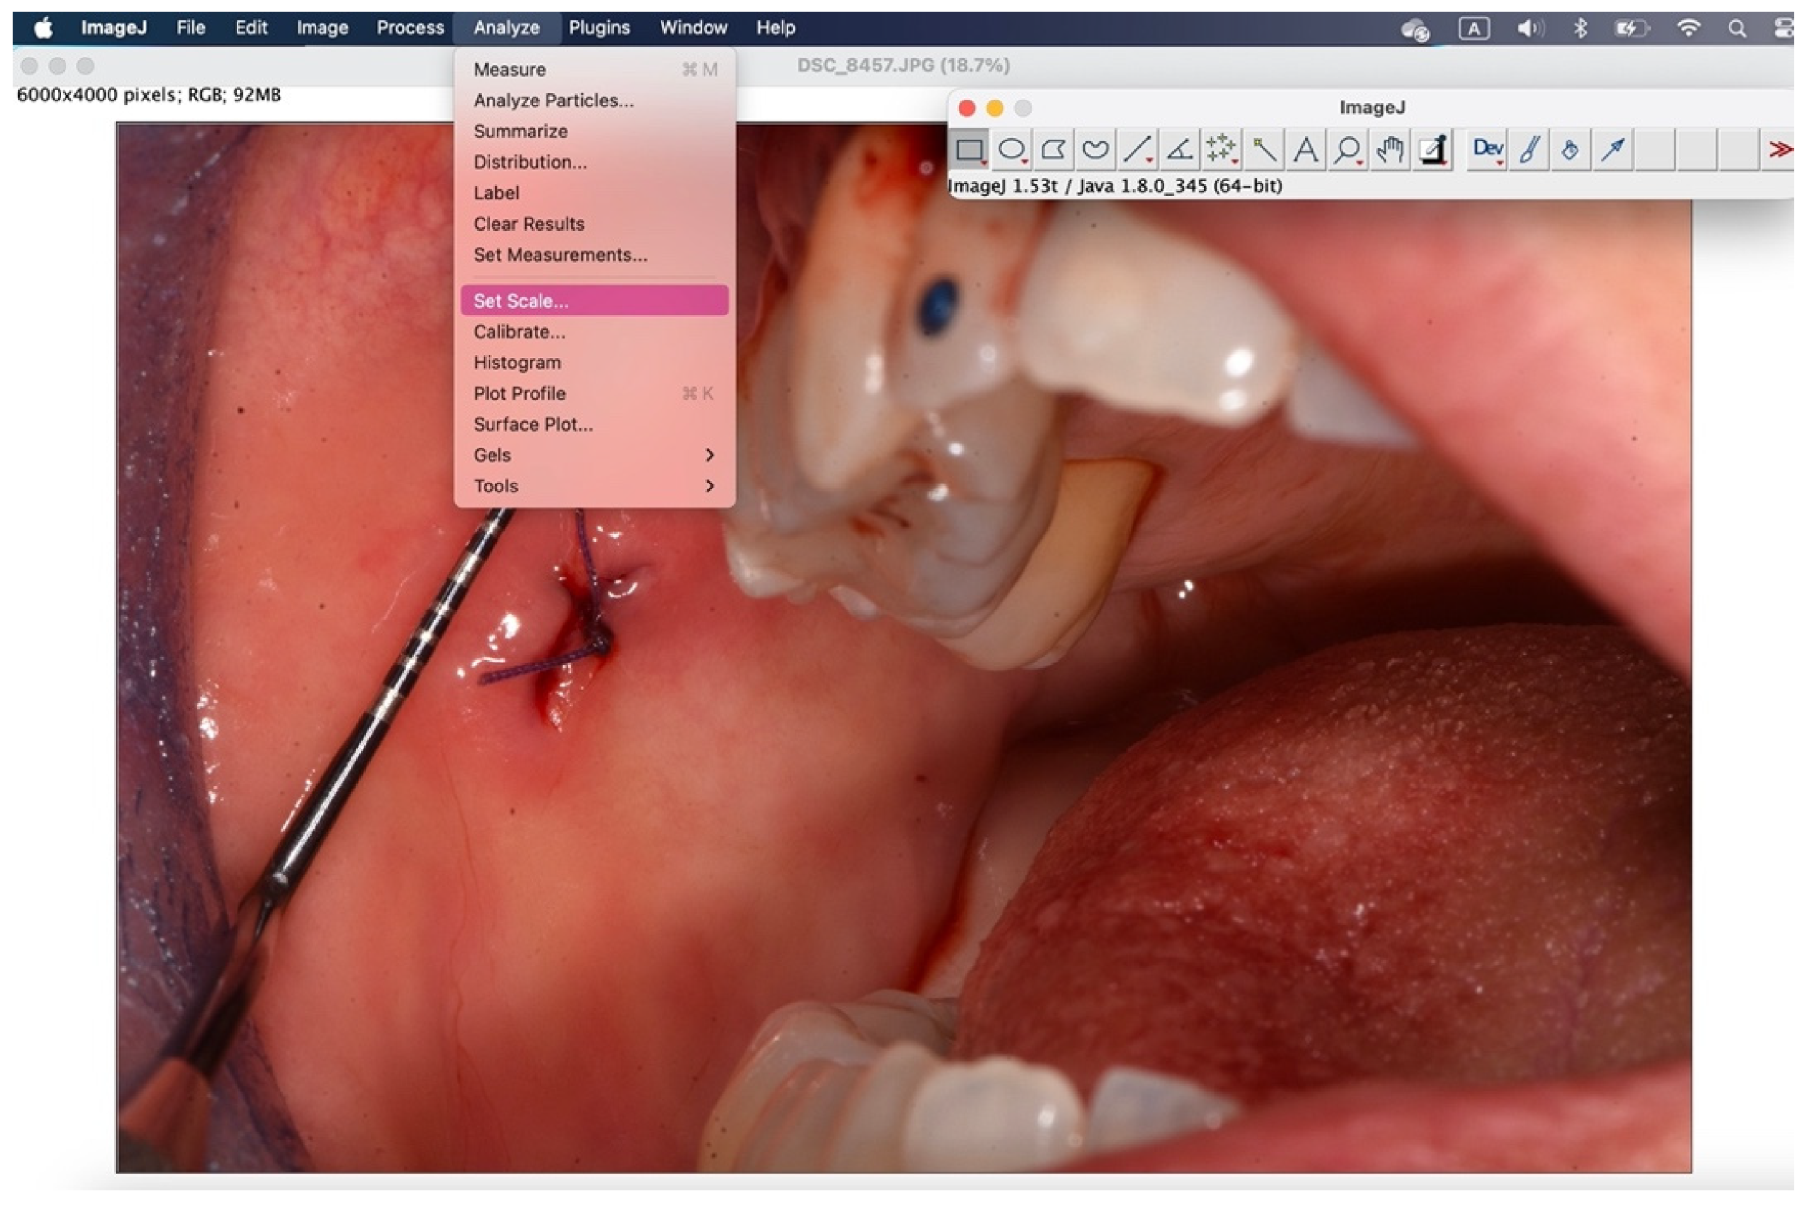
Task: Select the Rectangle selection tool
Action: [970, 149]
